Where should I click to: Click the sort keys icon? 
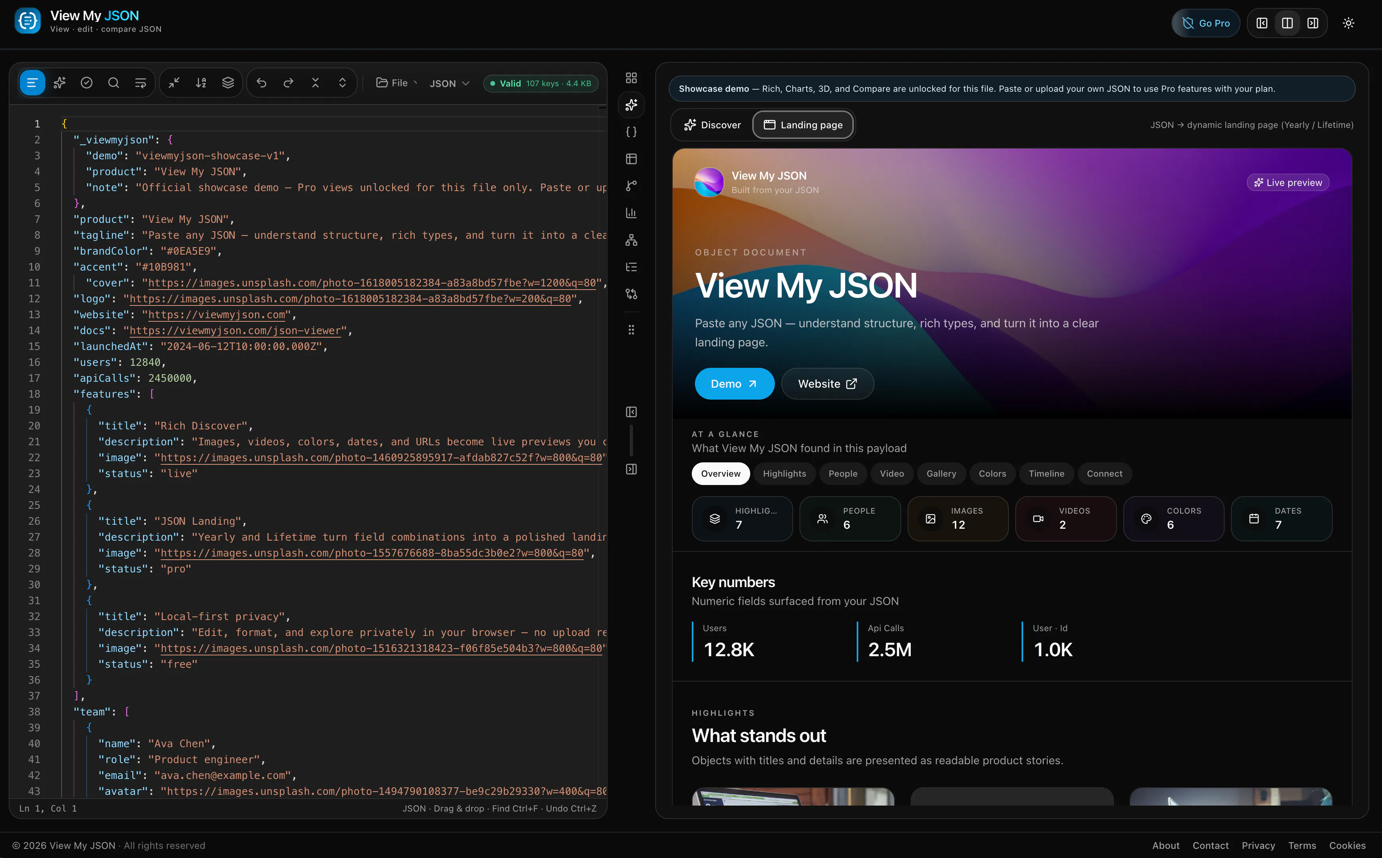[x=201, y=83]
